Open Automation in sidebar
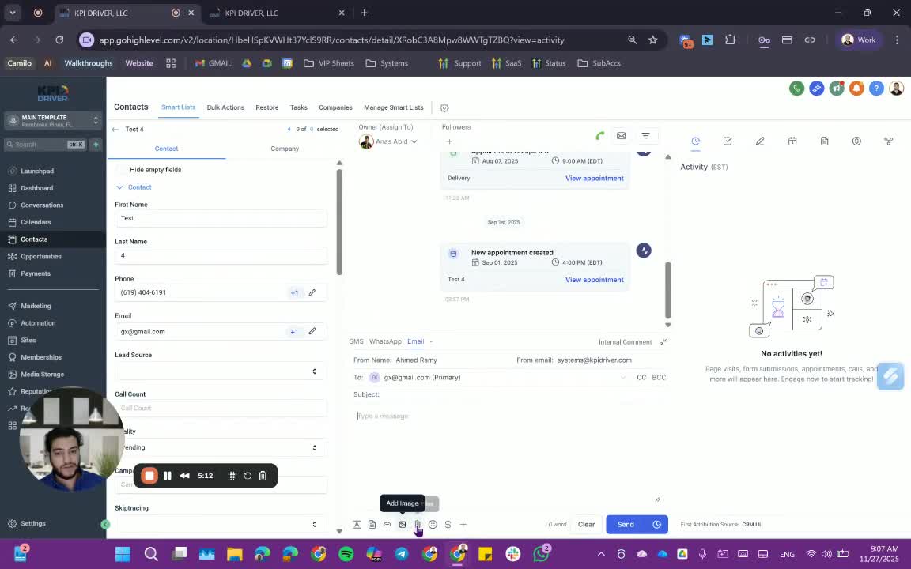The height and width of the screenshot is (569, 911). click(x=38, y=323)
